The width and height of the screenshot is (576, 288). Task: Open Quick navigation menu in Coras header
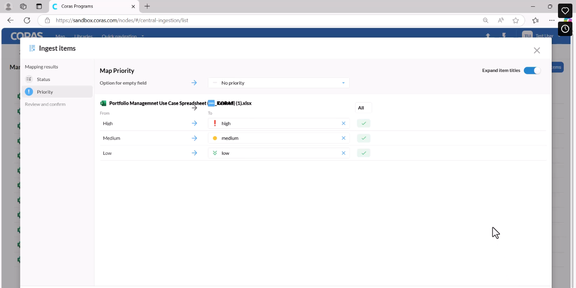click(x=123, y=36)
